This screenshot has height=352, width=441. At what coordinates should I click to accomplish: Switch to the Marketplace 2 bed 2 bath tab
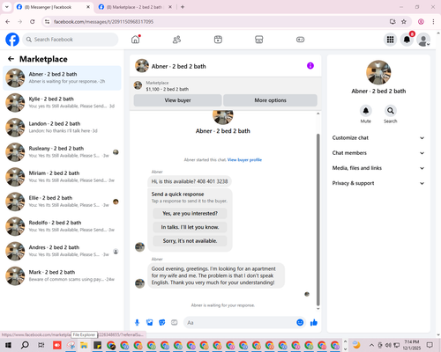pyautogui.click(x=135, y=7)
